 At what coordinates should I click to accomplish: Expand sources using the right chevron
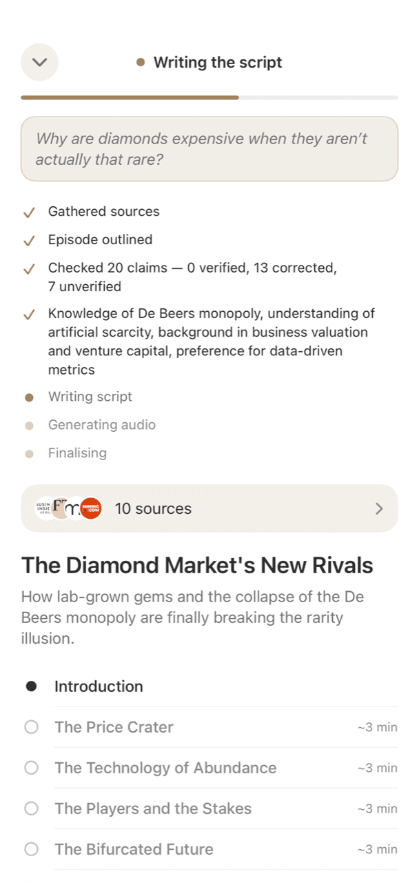tap(378, 508)
